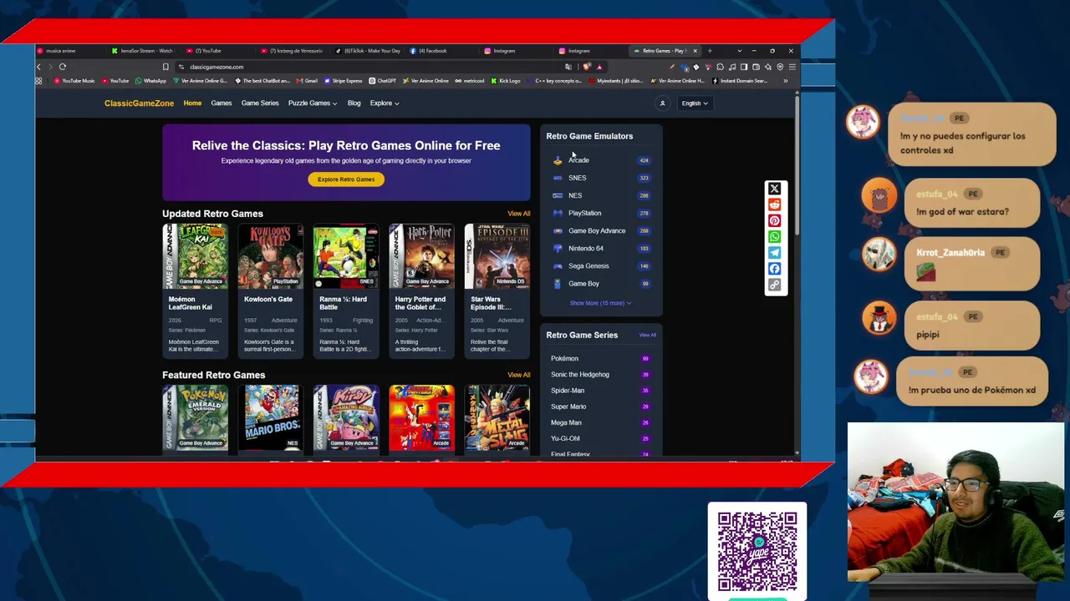Open the English language selector

[695, 104]
